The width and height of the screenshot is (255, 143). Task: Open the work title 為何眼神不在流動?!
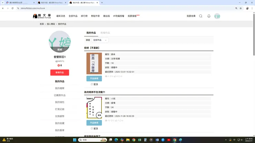click(x=94, y=92)
